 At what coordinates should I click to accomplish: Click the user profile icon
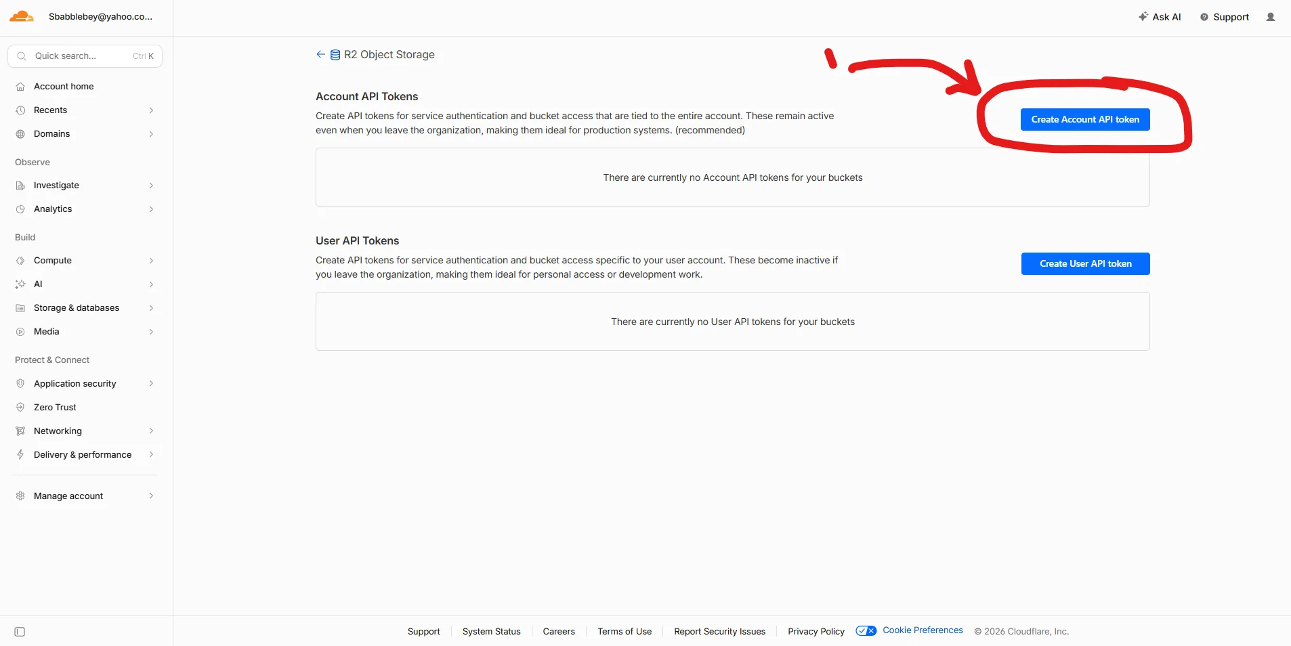1271,17
